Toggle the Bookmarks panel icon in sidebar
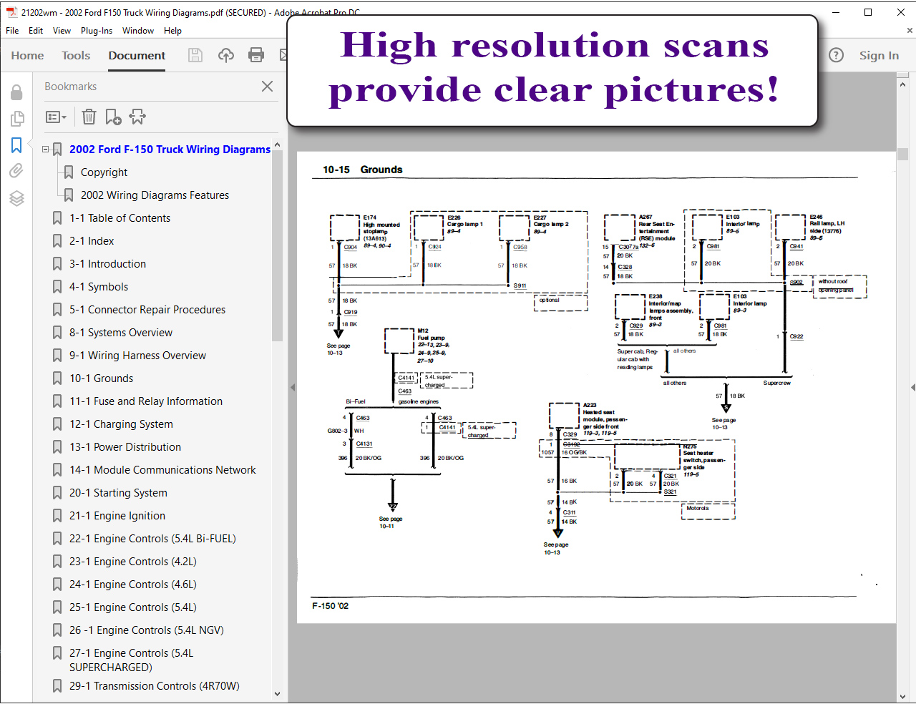916x704 pixels. [16, 145]
